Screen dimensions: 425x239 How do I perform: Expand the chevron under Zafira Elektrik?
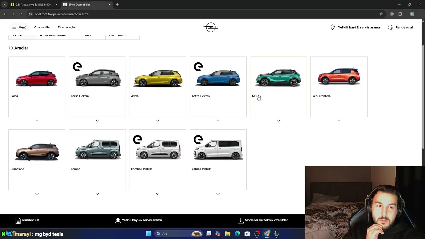tap(218, 194)
